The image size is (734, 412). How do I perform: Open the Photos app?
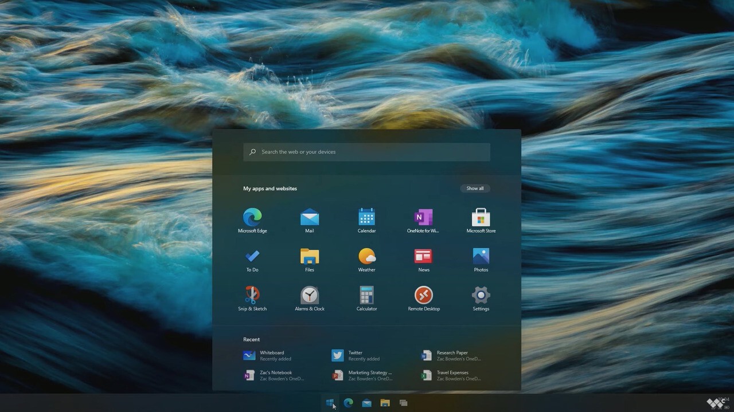[x=481, y=260]
